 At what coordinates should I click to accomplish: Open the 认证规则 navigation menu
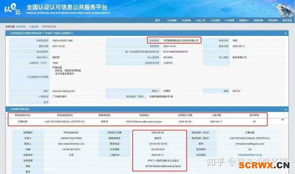pyautogui.click(x=215, y=20)
